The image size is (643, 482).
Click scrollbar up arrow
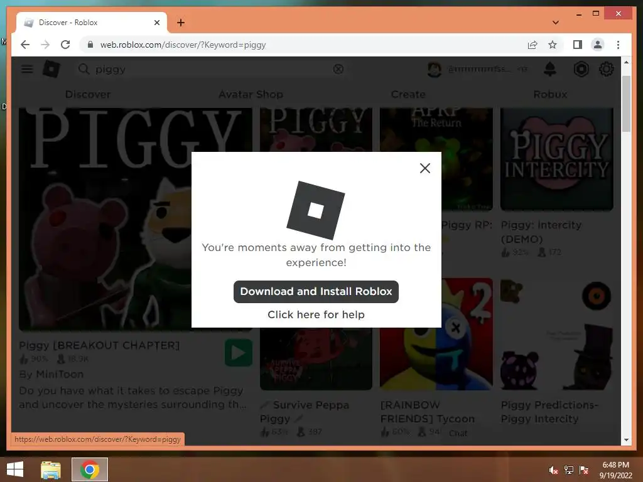626,62
